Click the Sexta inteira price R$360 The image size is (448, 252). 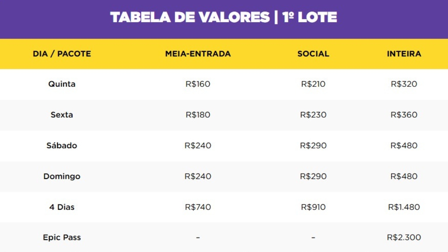404,115
